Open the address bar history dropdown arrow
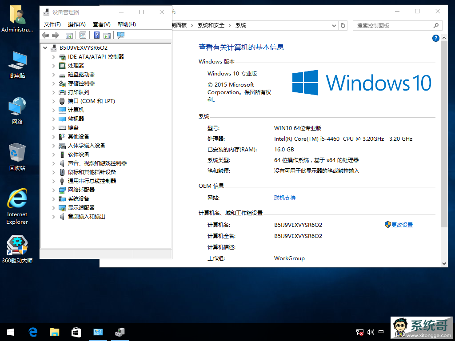 (x=334, y=25)
